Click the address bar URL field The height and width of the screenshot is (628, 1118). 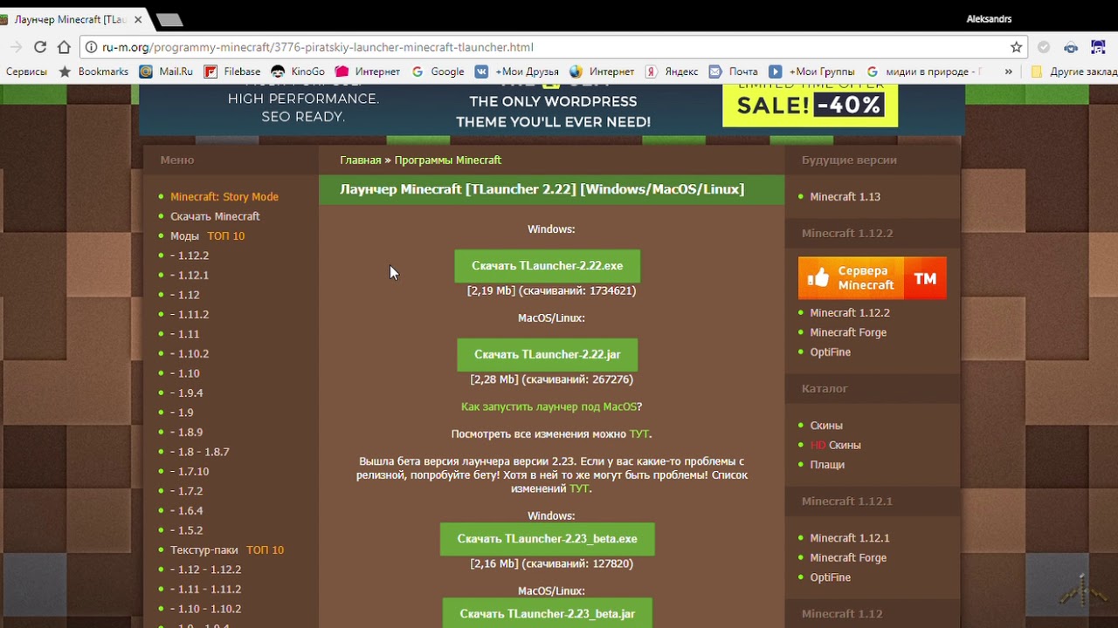click(x=550, y=47)
